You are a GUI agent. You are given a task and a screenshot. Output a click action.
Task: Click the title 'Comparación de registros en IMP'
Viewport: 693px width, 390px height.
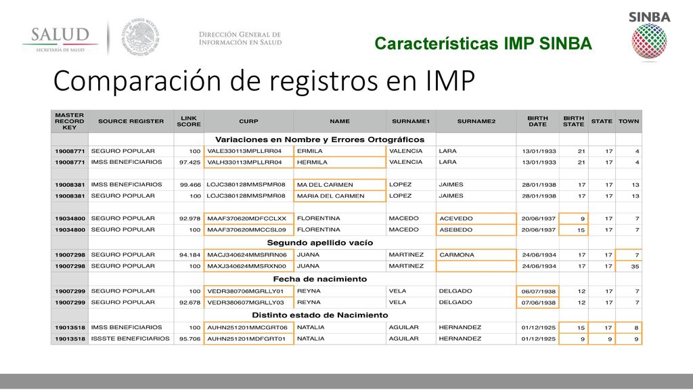(x=264, y=81)
